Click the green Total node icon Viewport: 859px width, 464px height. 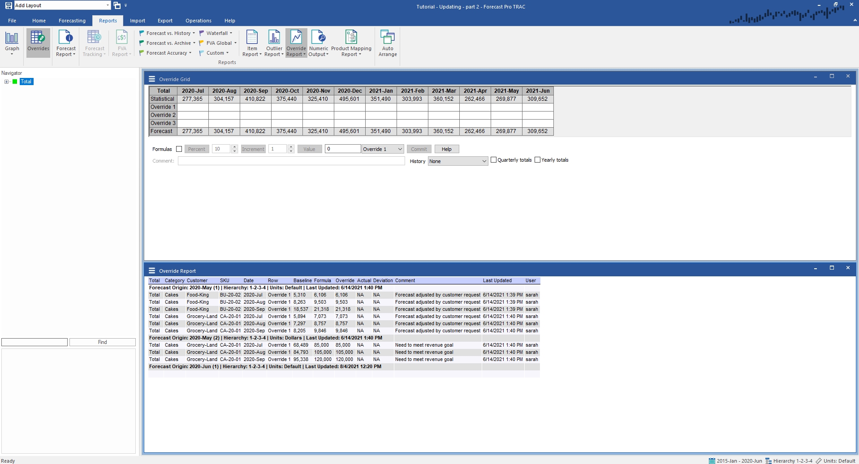pyautogui.click(x=15, y=82)
